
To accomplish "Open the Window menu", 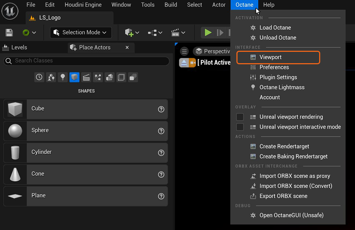I will 121,5.
